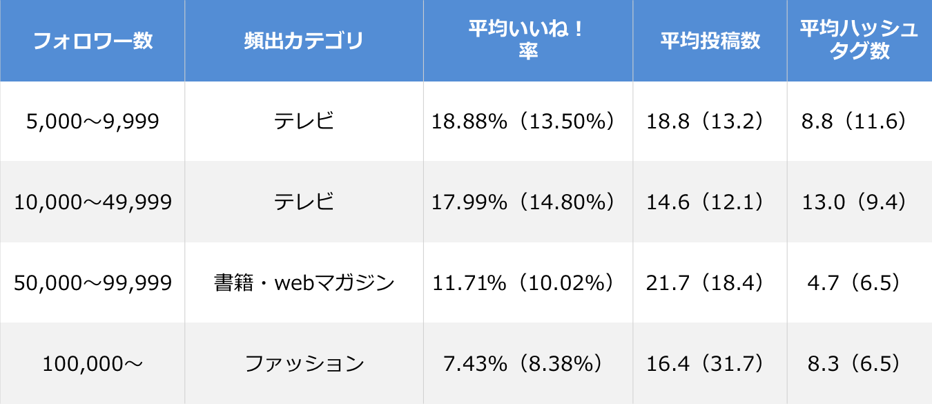Select the blacked-out cell directly above 10,000～49,999

coord(93,122)
